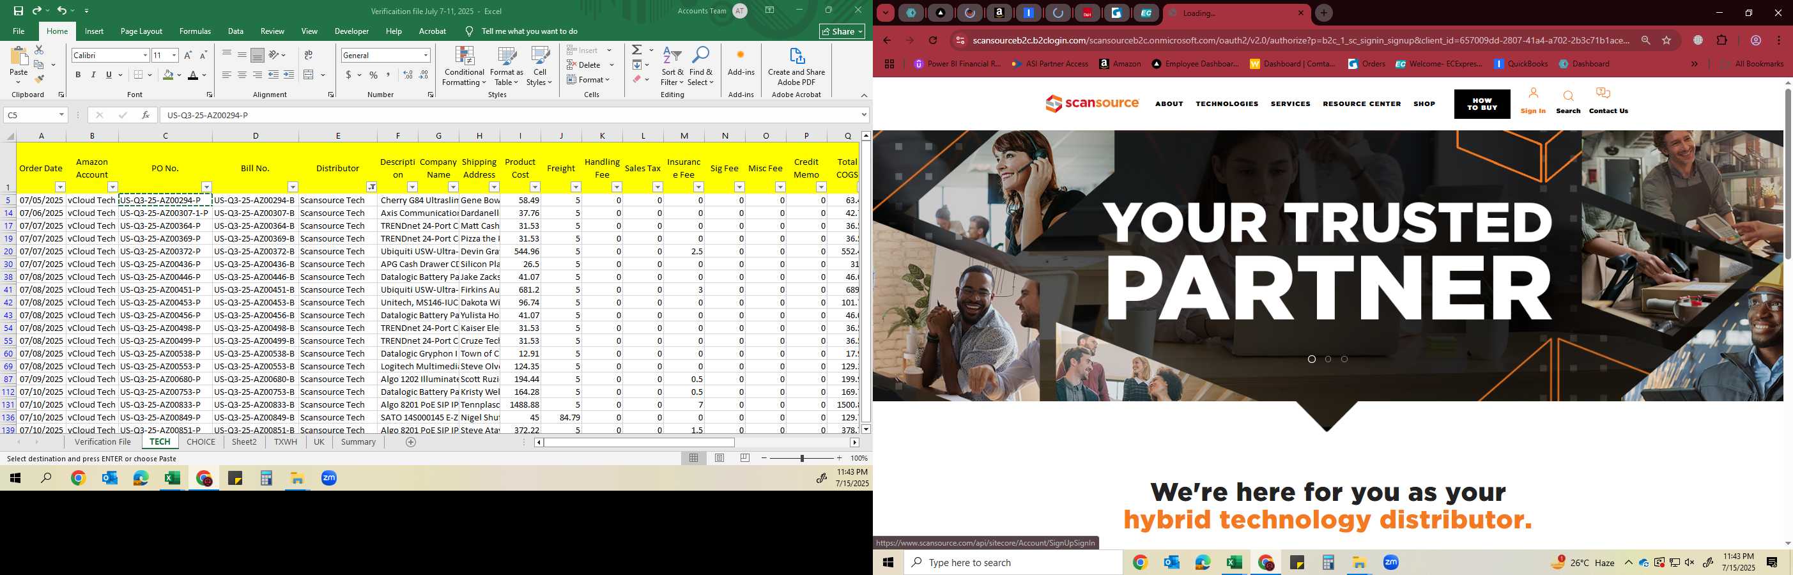The height and width of the screenshot is (575, 1793).
Task: Switch to the CHOICE sheet tab
Action: pyautogui.click(x=201, y=442)
